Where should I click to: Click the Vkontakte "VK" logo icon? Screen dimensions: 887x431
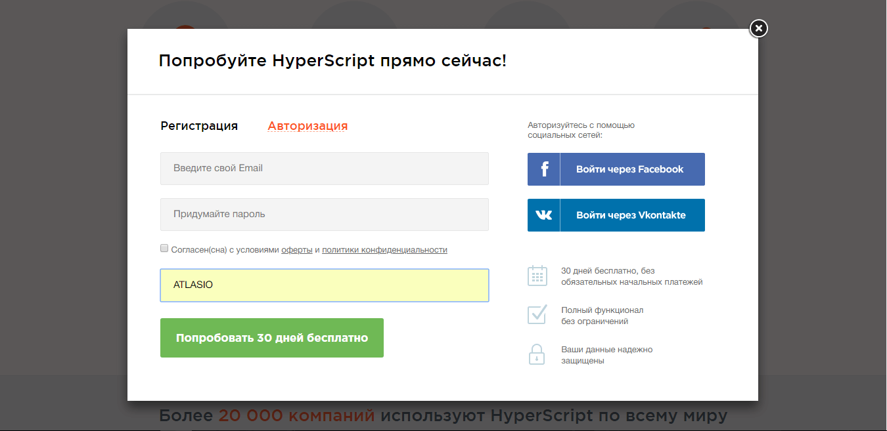click(544, 215)
